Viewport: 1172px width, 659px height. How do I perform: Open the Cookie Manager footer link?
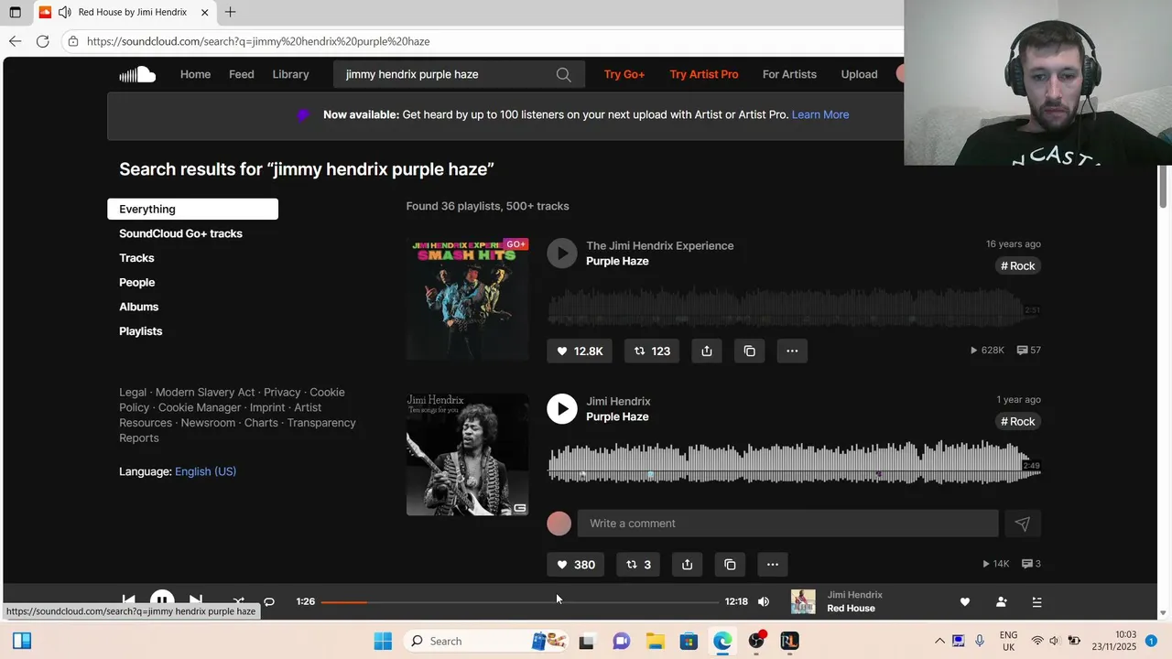[200, 407]
